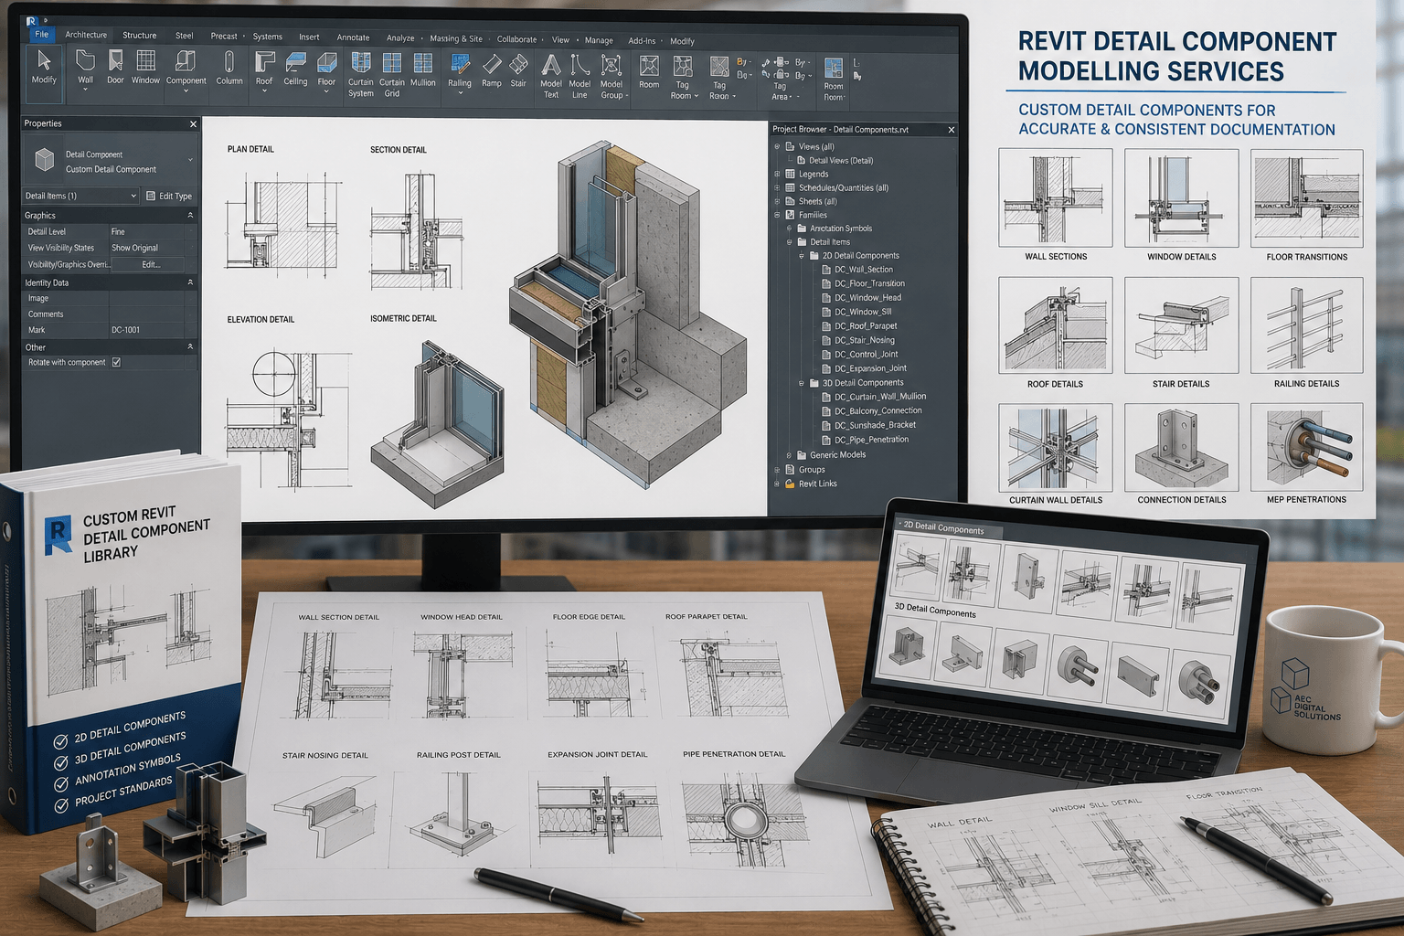Switch to the Add-Ins ribbon tab

click(642, 40)
